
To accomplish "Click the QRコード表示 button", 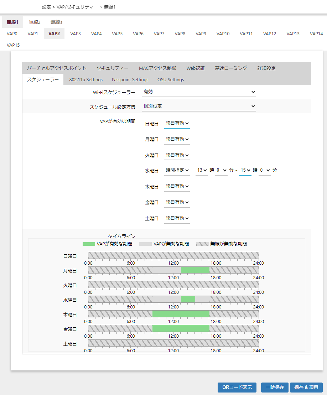I will [x=237, y=387].
